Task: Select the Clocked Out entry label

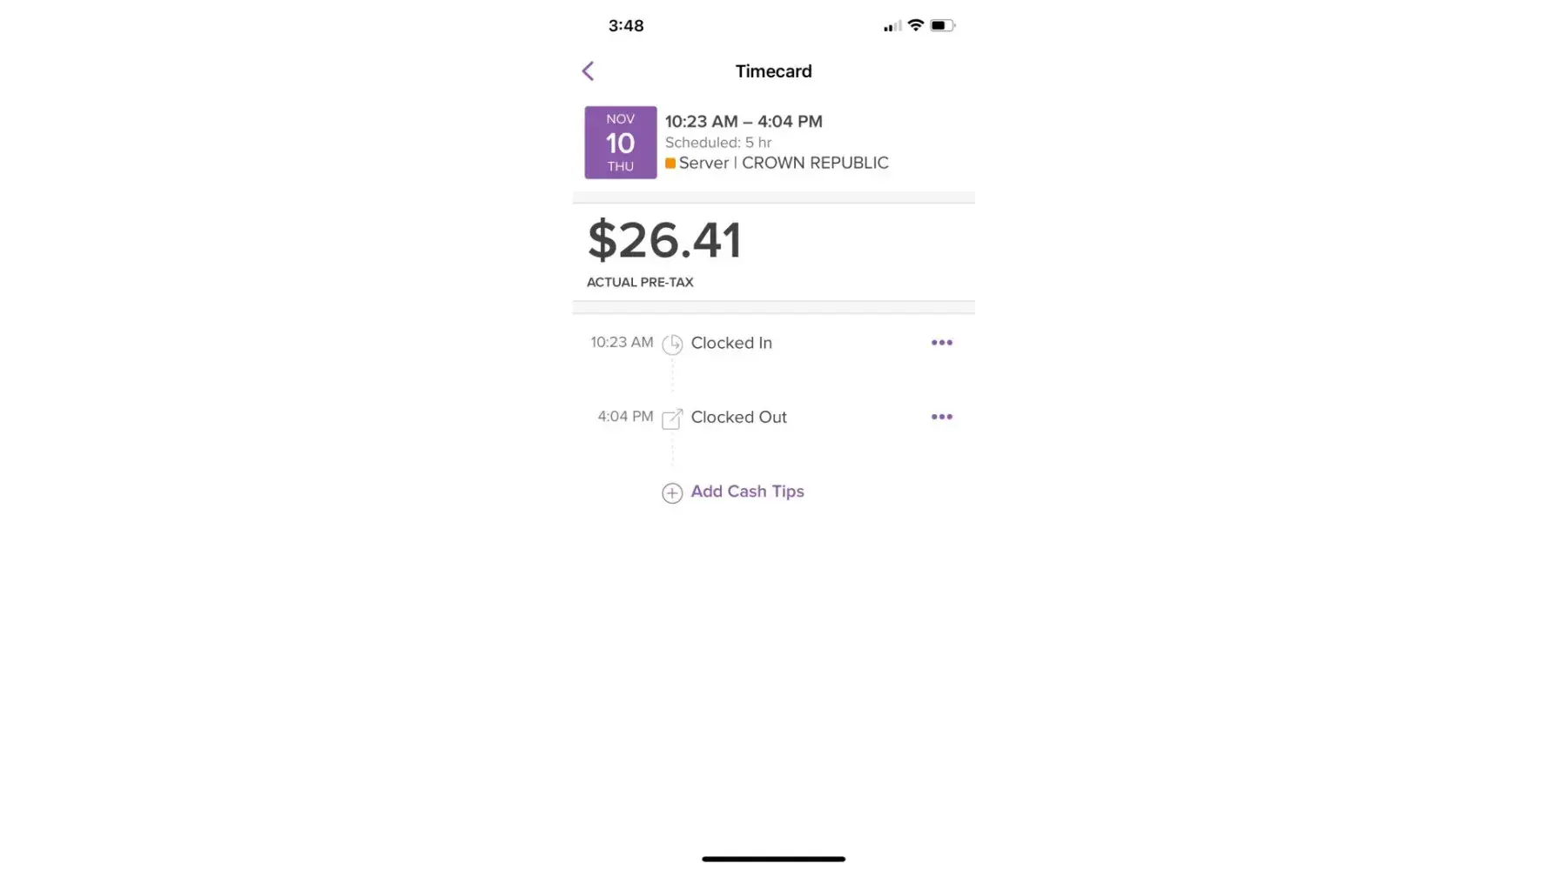Action: pos(738,417)
